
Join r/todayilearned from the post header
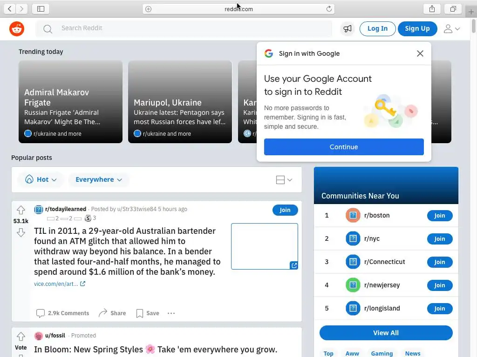click(x=285, y=210)
